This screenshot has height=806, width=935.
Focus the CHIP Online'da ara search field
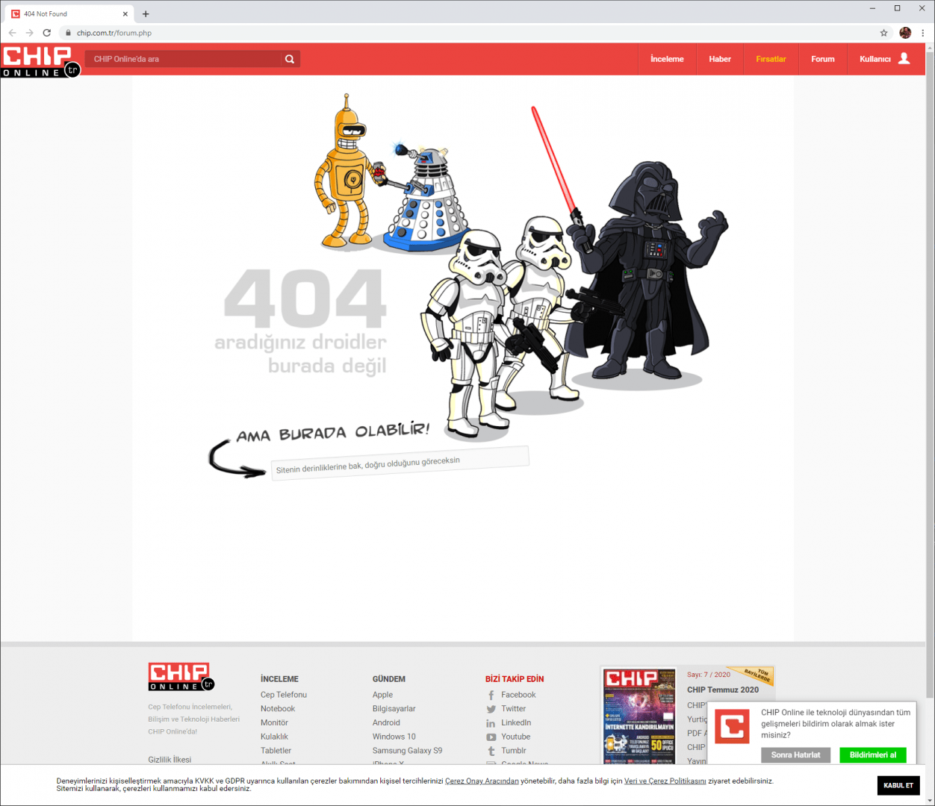(184, 59)
